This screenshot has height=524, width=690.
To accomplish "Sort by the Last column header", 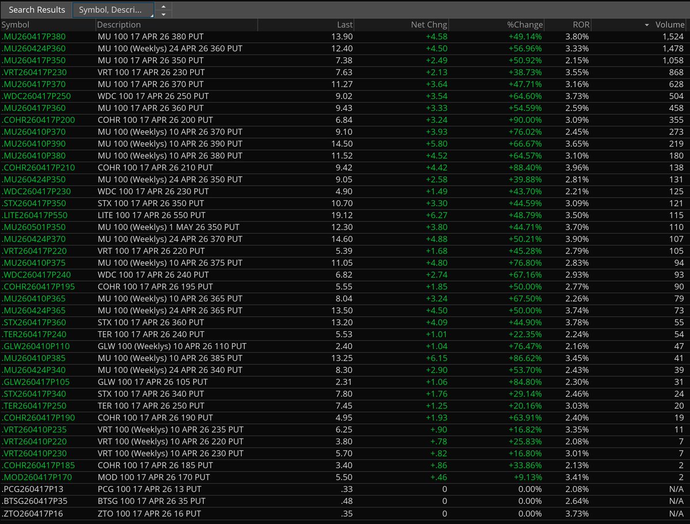I will click(306, 25).
